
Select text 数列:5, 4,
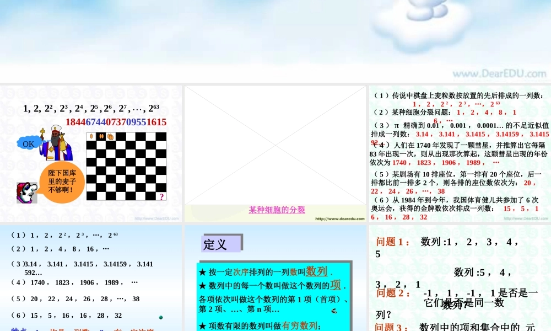point(483,273)
